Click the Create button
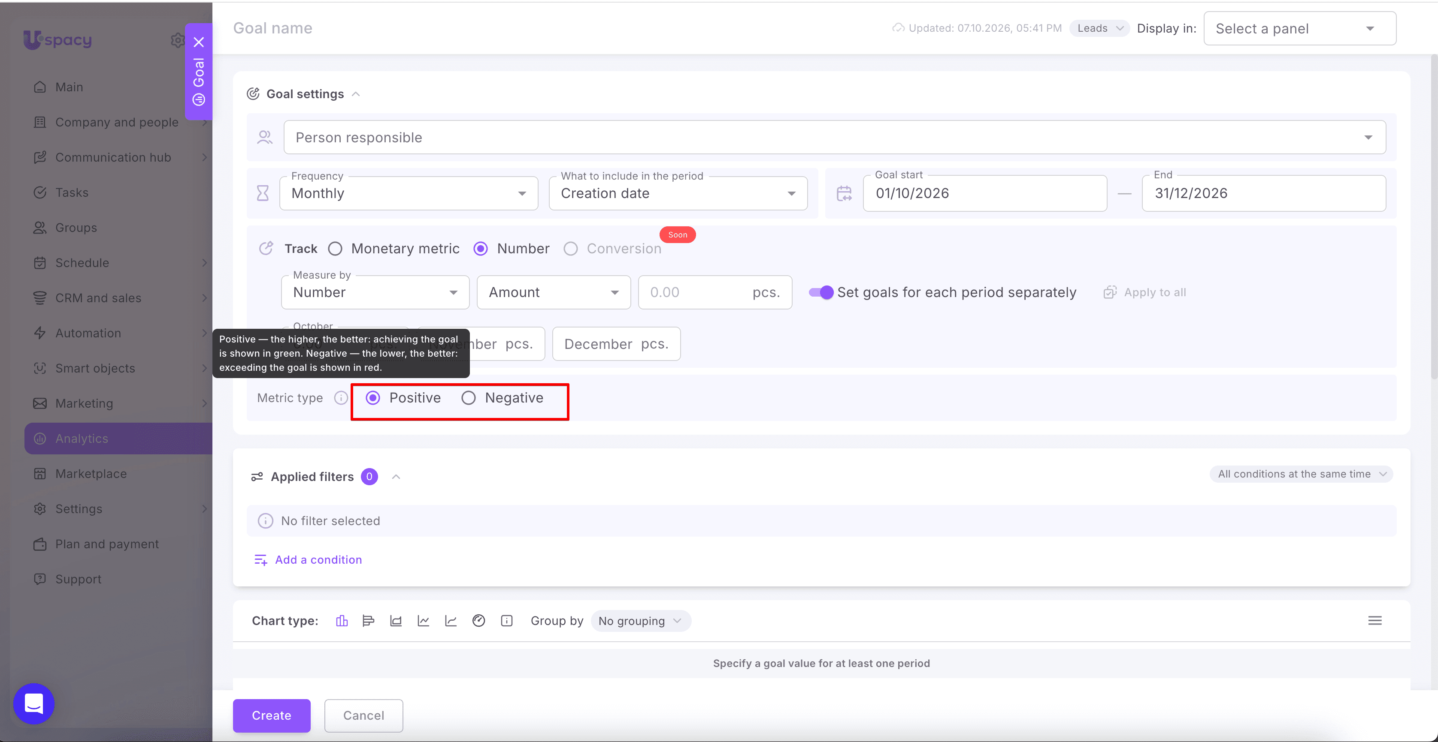 271,715
